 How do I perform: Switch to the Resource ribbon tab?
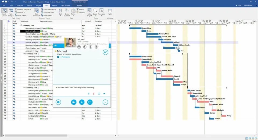click(20, 6)
